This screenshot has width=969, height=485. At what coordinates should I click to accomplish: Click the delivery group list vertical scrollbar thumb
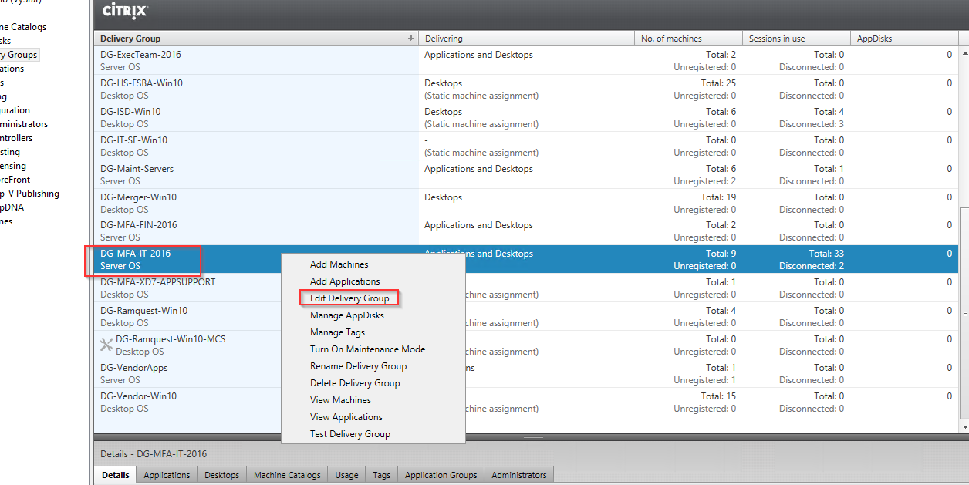tap(964, 313)
